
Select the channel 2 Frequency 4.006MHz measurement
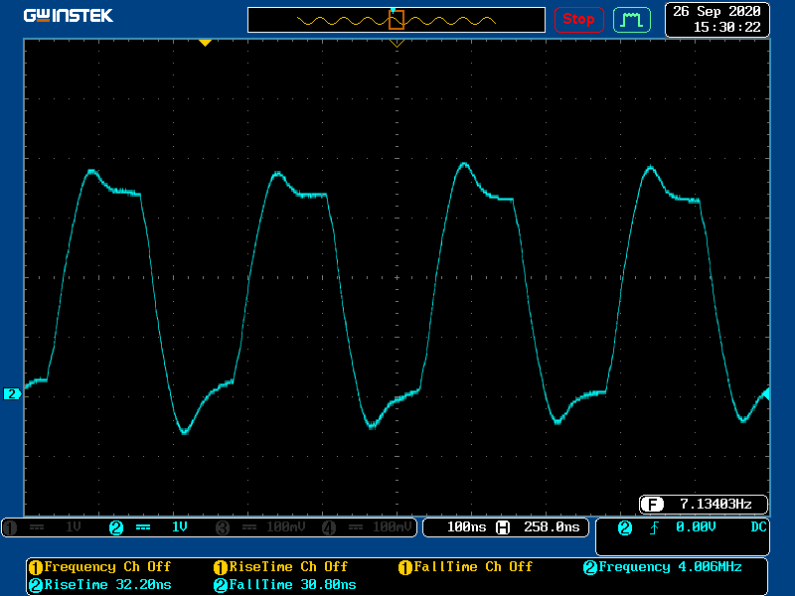[x=662, y=567]
